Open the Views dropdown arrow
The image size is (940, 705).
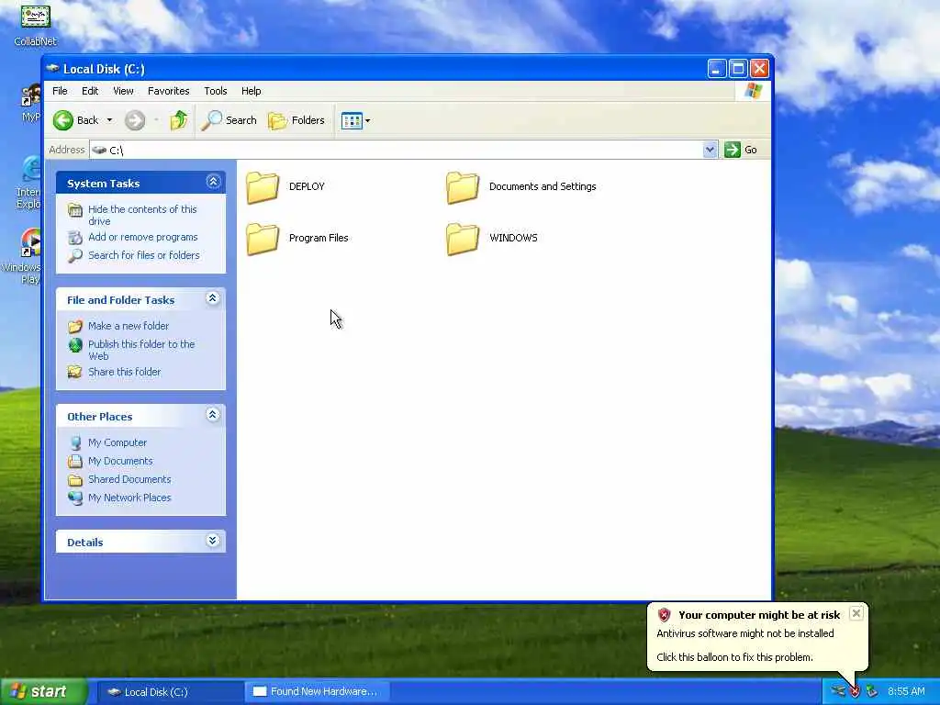[x=367, y=120]
